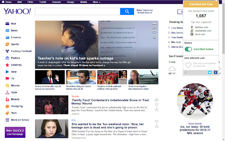Screen dimensions: 225x141
Task: Open the Mail envelope icon in sidebar
Action: pyautogui.click(x=7, y=24)
